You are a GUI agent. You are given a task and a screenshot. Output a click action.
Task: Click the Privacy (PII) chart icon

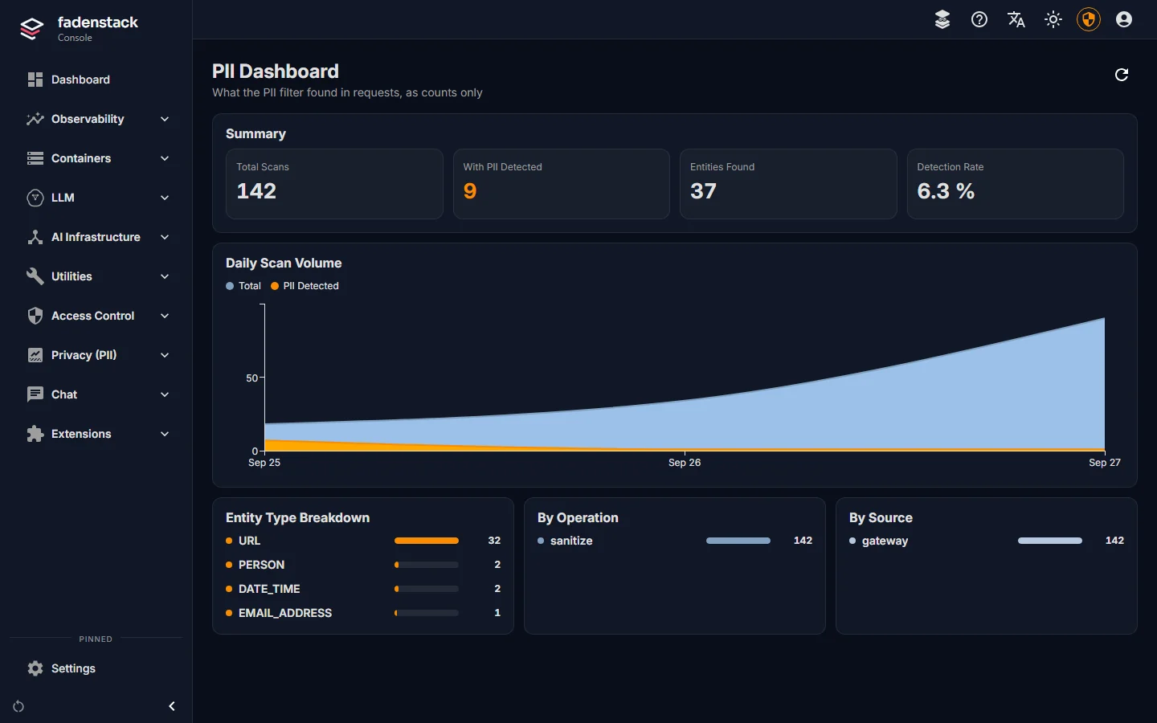[x=35, y=355]
